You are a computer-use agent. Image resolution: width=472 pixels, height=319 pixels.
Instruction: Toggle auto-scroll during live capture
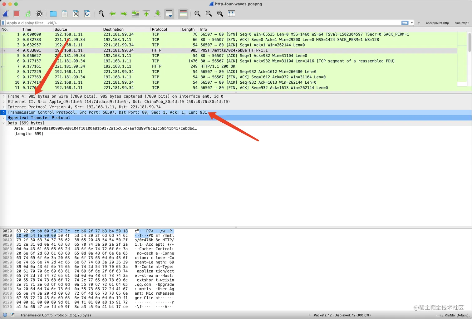169,13
